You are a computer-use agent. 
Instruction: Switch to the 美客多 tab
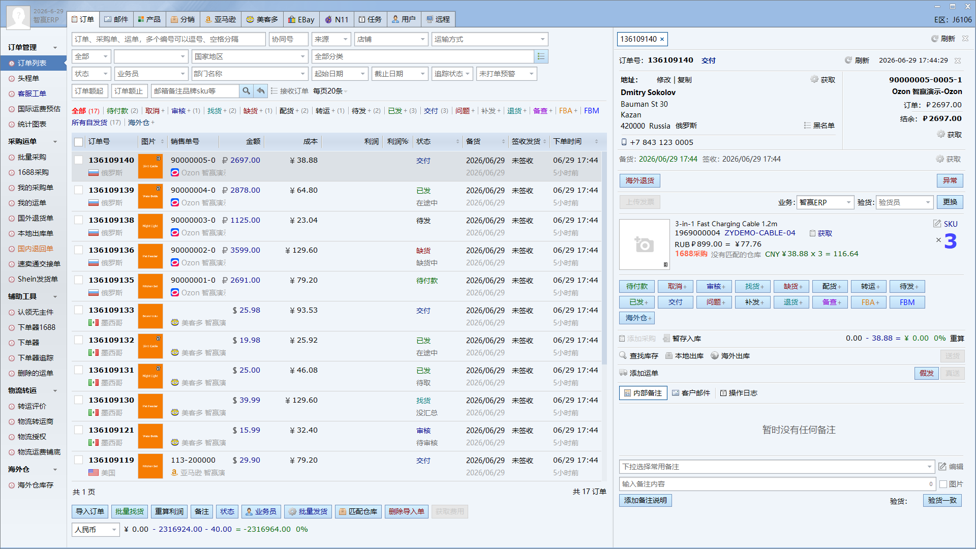pyautogui.click(x=262, y=19)
